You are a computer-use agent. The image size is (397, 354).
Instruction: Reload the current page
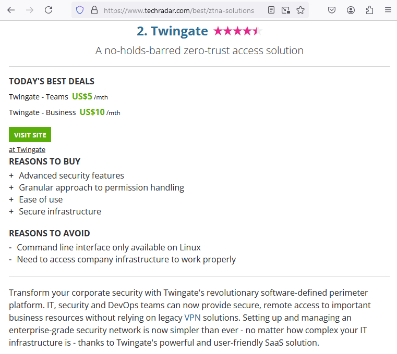[49, 10]
